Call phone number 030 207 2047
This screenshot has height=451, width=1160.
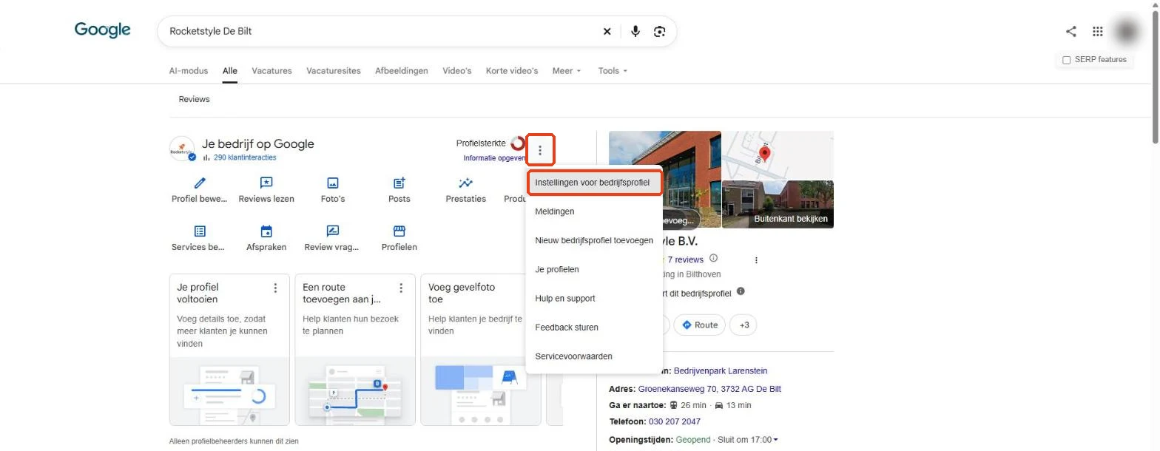click(x=675, y=422)
